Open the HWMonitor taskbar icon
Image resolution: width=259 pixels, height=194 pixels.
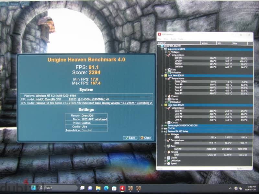coord(122,188)
